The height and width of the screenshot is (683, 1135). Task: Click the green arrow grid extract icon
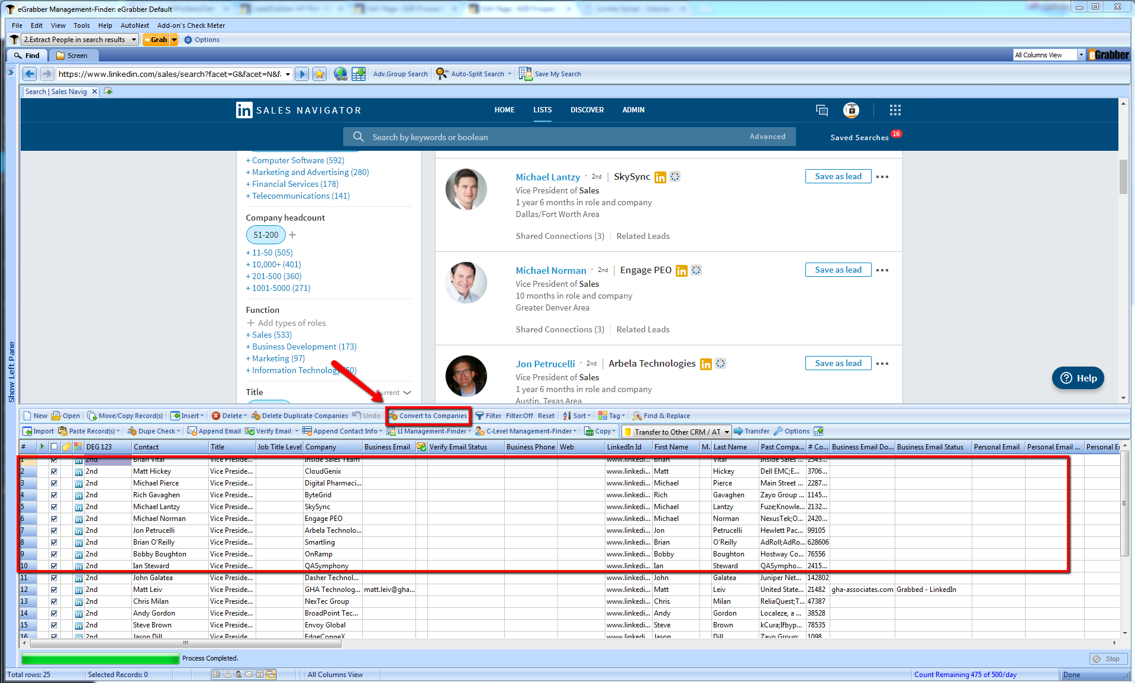[359, 74]
